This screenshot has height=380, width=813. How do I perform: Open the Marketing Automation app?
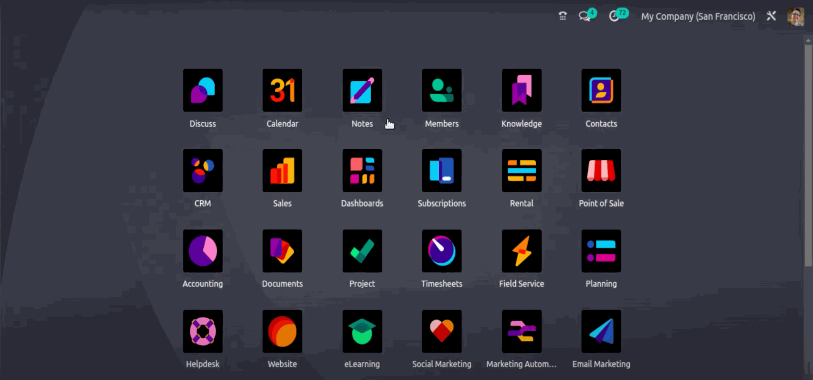point(521,331)
